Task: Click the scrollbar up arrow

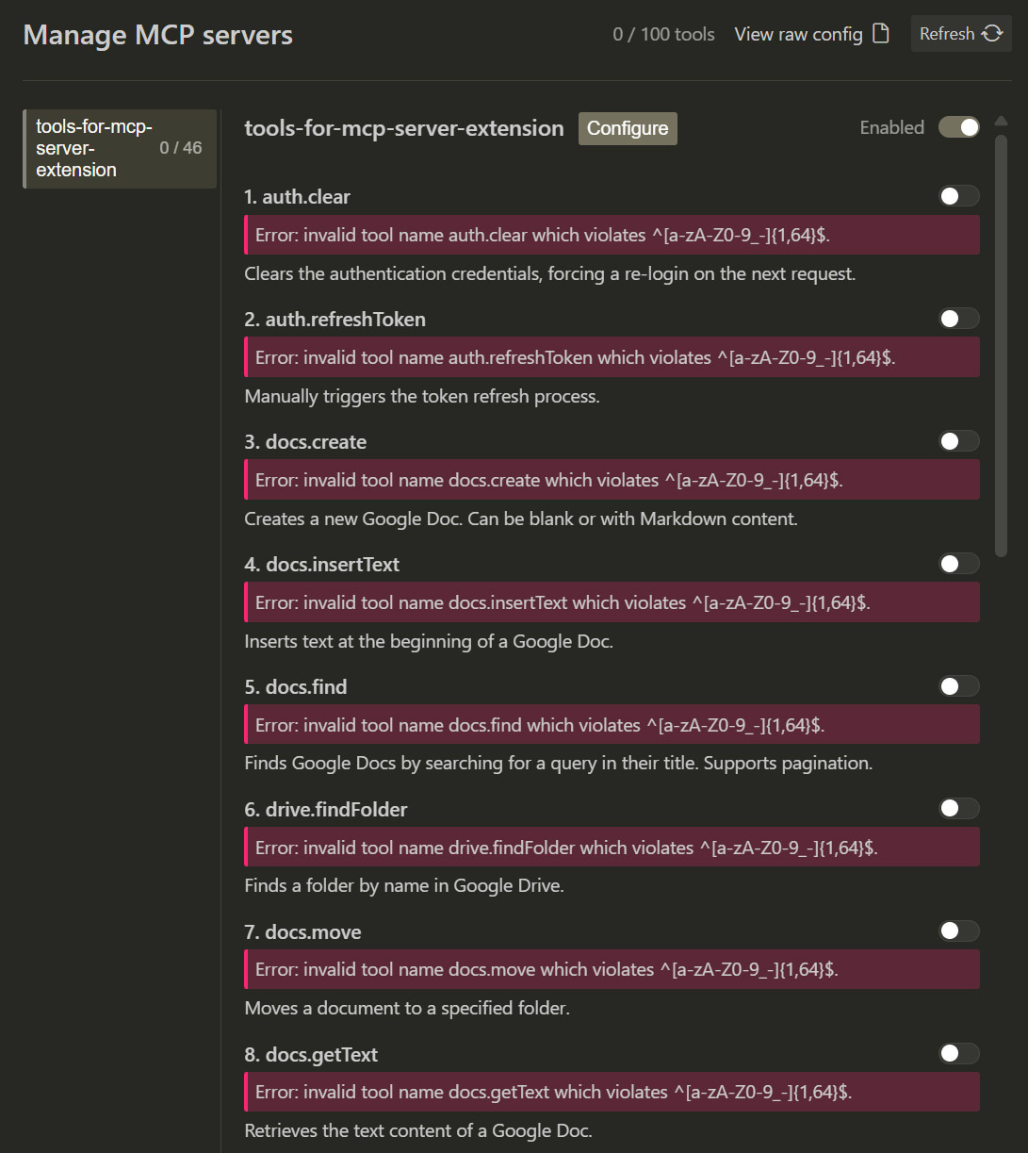Action: (1001, 121)
